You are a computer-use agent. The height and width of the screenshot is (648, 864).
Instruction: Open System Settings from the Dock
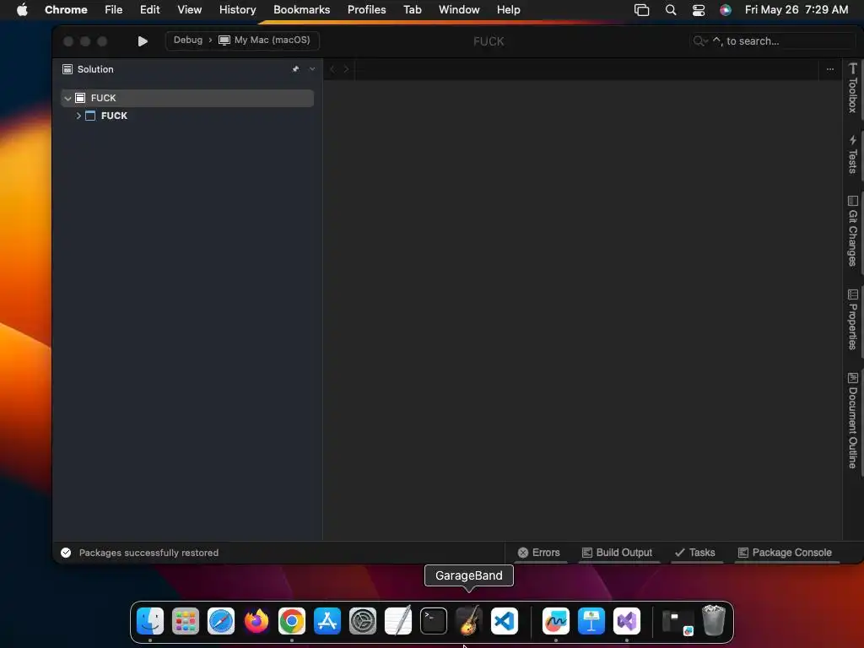[x=363, y=621]
